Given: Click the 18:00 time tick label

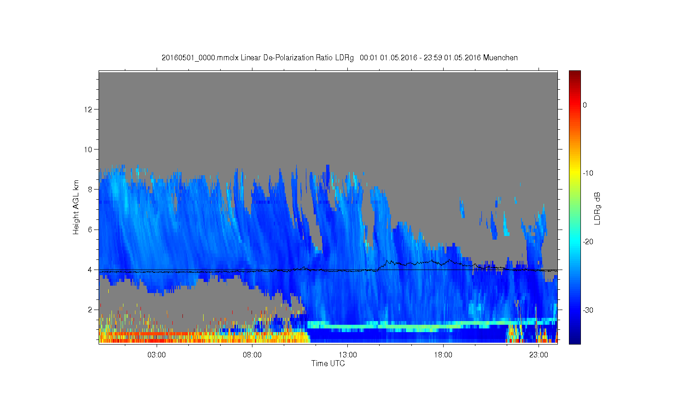Looking at the screenshot, I should tap(443, 355).
